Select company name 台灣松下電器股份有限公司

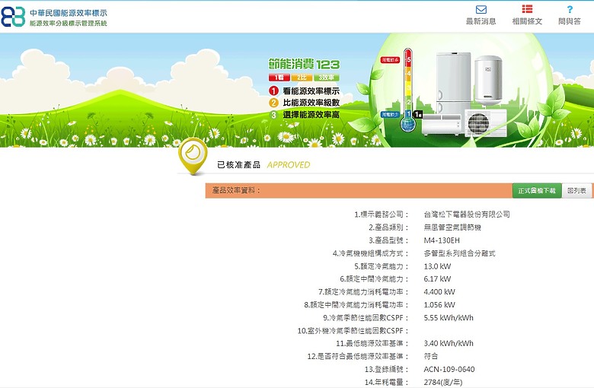point(467,215)
